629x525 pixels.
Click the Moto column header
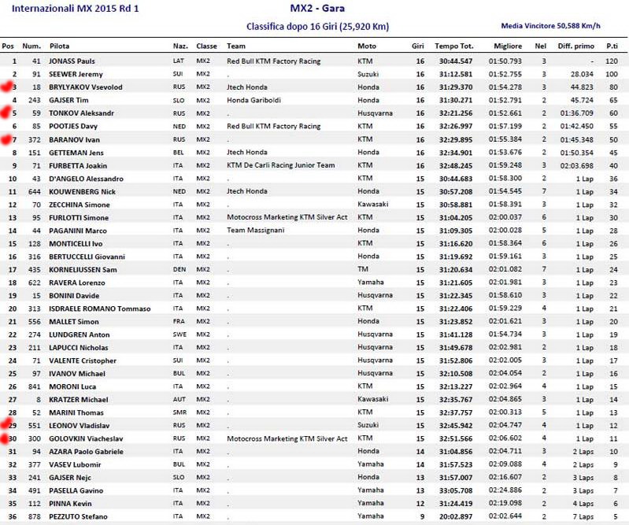pos(366,46)
